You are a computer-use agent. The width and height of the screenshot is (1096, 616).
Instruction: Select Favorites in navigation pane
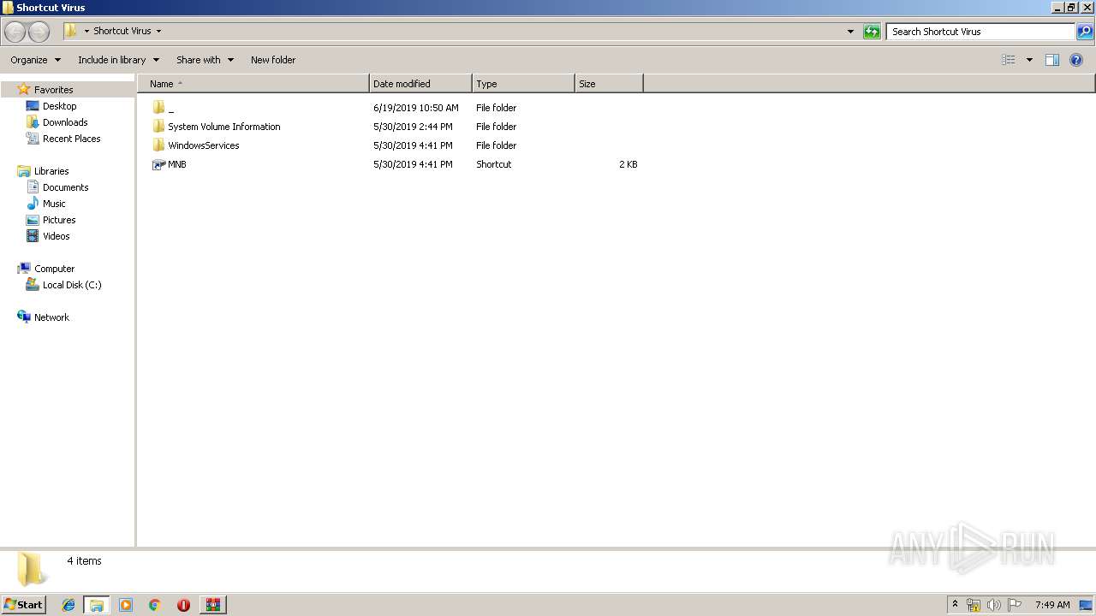(53, 90)
